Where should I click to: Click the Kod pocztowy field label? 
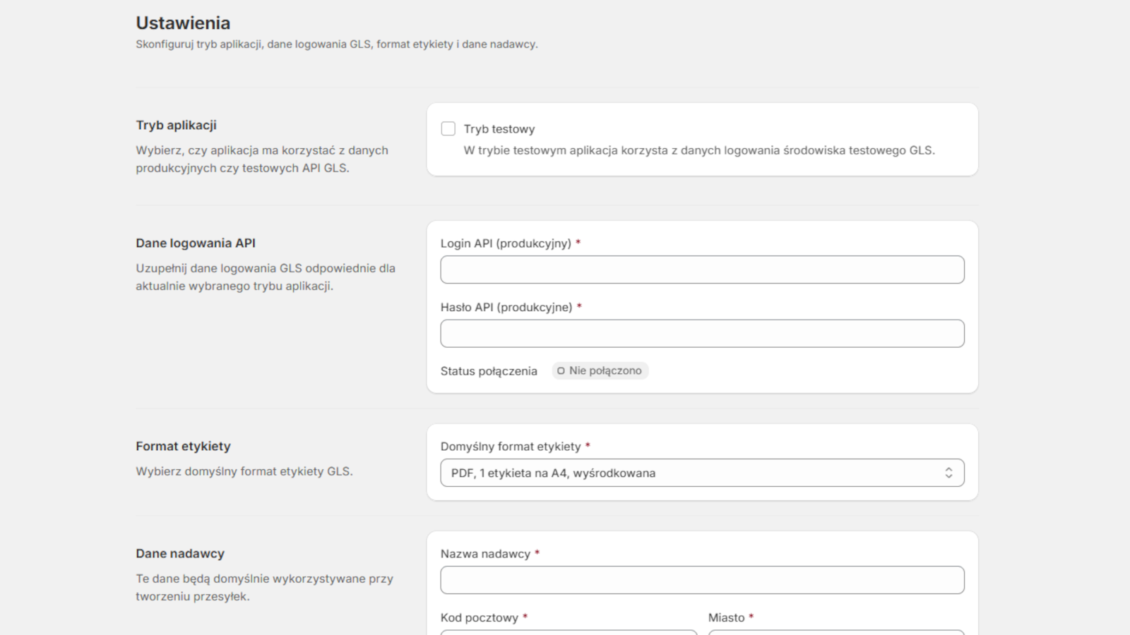pyautogui.click(x=480, y=617)
